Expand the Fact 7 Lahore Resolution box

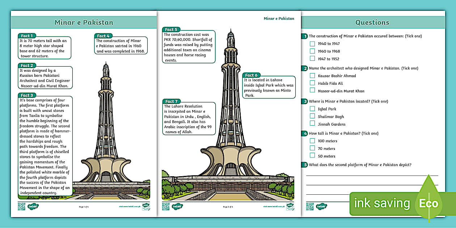pos(189,118)
